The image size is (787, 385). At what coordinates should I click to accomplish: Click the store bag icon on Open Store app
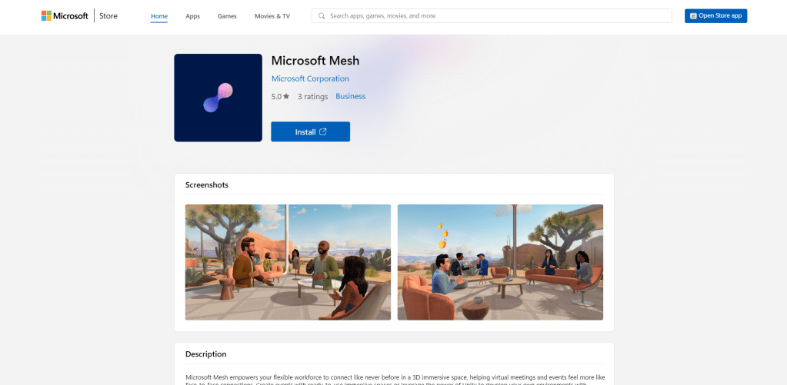(693, 16)
